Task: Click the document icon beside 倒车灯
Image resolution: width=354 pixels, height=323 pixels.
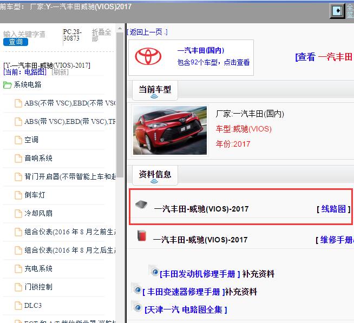Action: click(x=18, y=195)
